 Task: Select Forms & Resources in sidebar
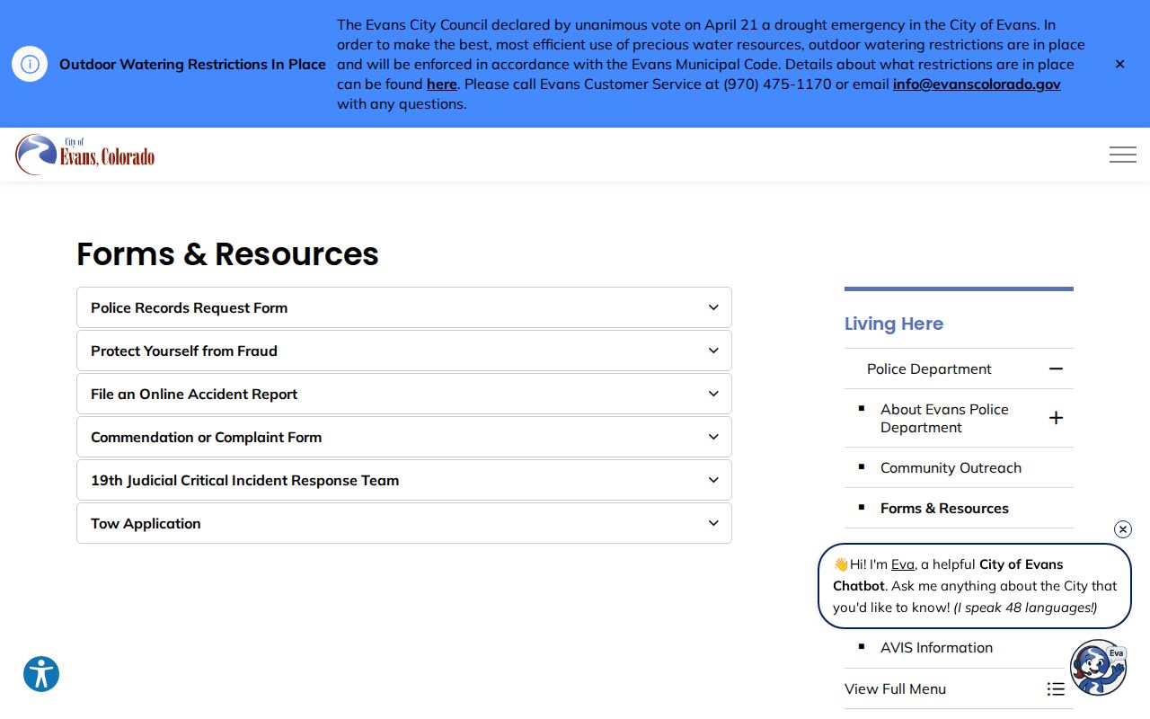(x=944, y=508)
